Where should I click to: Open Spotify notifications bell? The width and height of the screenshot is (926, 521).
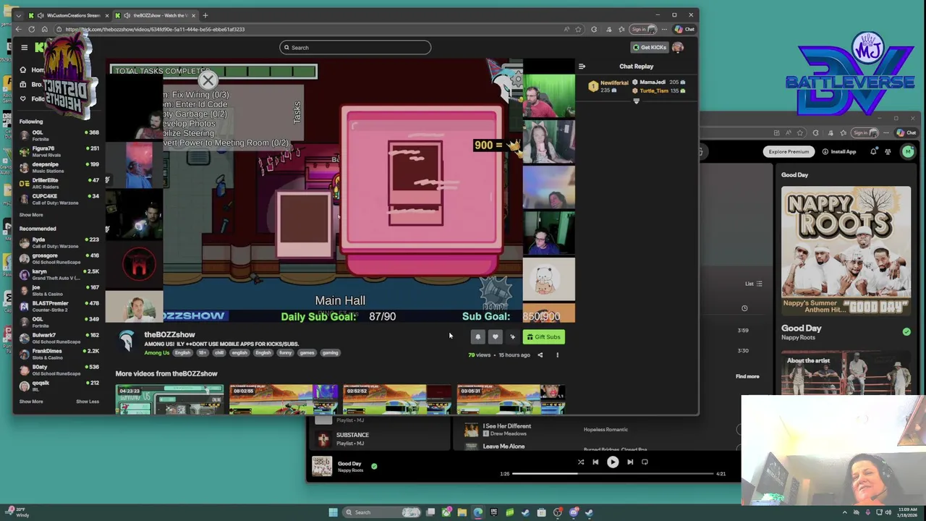click(873, 152)
